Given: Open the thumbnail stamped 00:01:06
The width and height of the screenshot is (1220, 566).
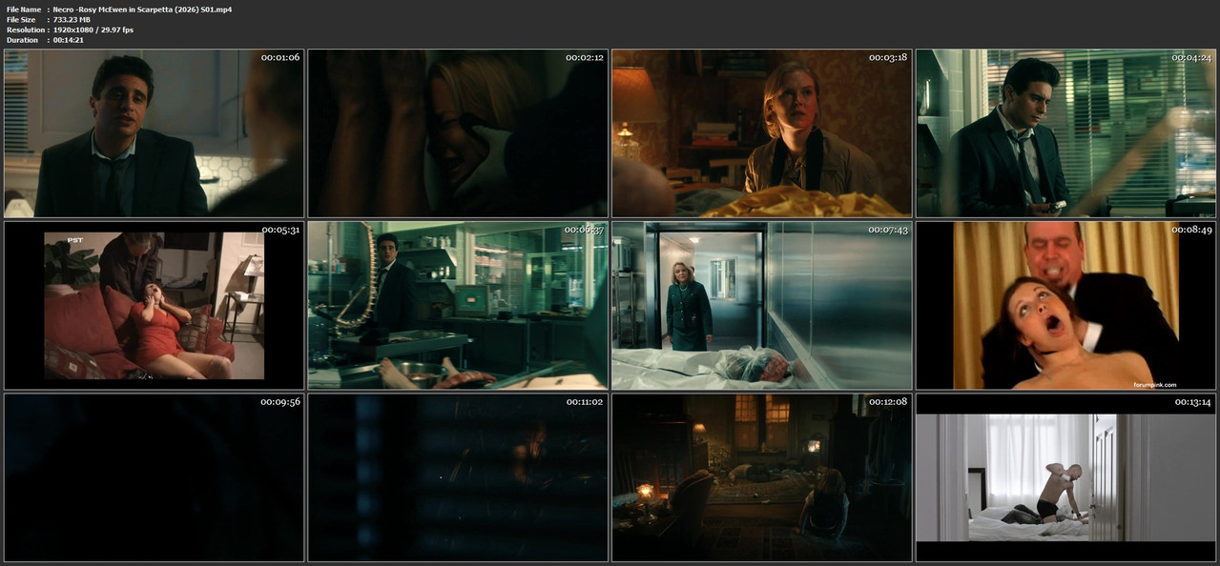Looking at the screenshot, I should coord(154,133).
